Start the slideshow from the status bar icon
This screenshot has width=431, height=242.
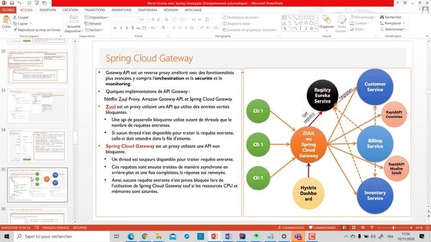(x=372, y=228)
